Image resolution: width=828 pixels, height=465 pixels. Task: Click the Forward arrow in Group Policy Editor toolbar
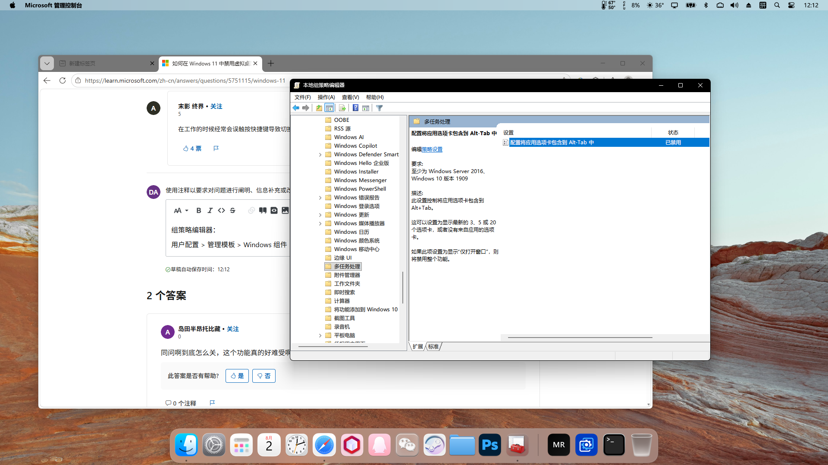[306, 108]
